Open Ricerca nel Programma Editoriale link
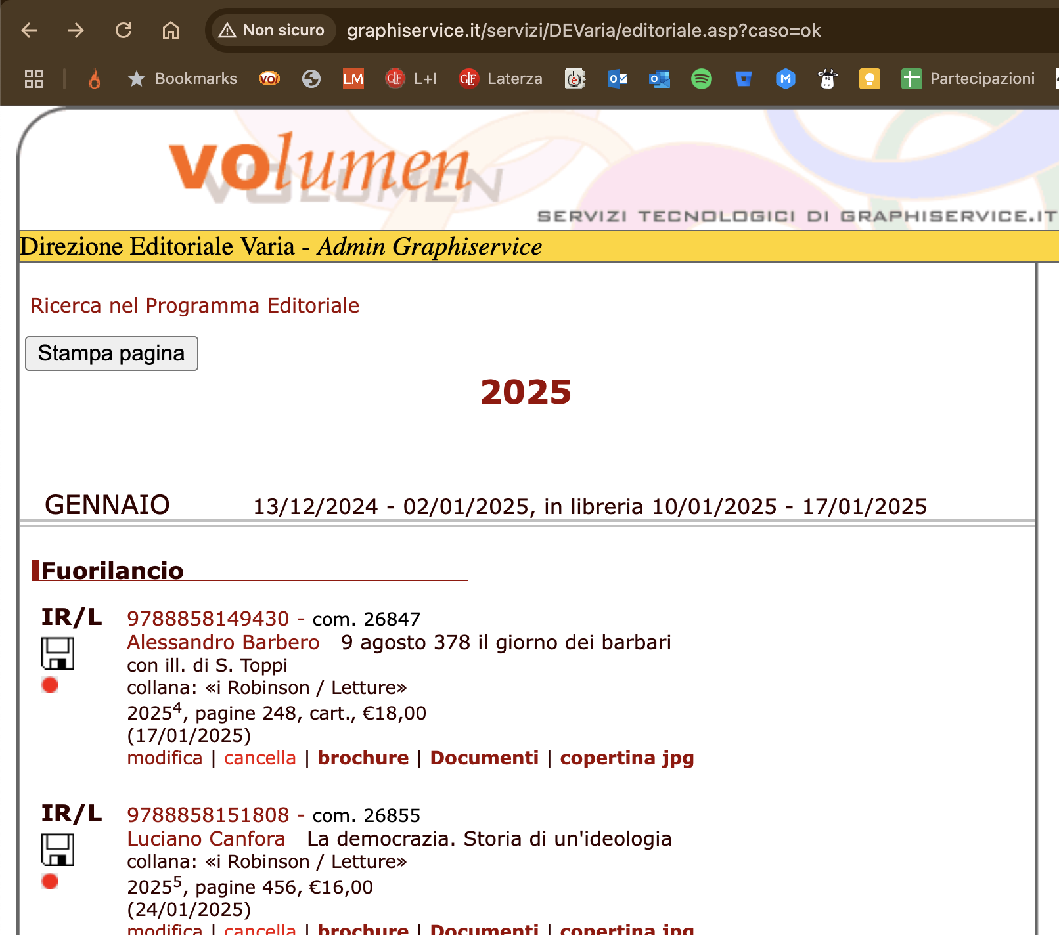 (x=195, y=305)
